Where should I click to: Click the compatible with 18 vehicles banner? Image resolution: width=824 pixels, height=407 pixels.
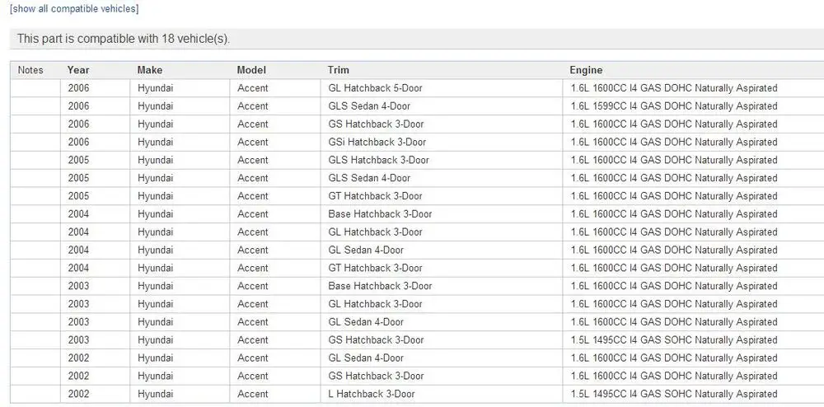pyautogui.click(x=417, y=39)
